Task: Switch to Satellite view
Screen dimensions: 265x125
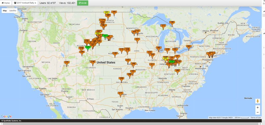Action: pyautogui.click(x=13, y=11)
